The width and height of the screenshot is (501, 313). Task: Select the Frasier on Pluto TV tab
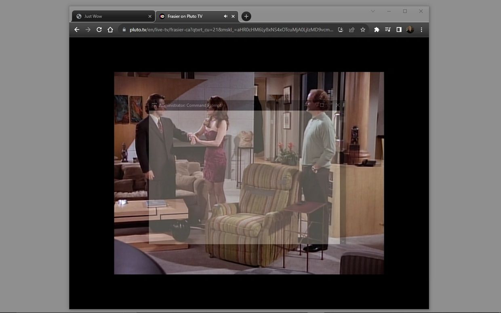coord(190,16)
